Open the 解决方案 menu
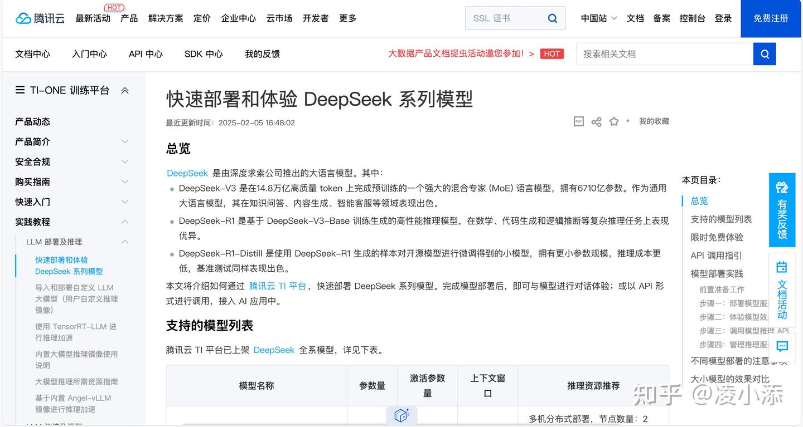The height and width of the screenshot is (427, 803). click(166, 18)
